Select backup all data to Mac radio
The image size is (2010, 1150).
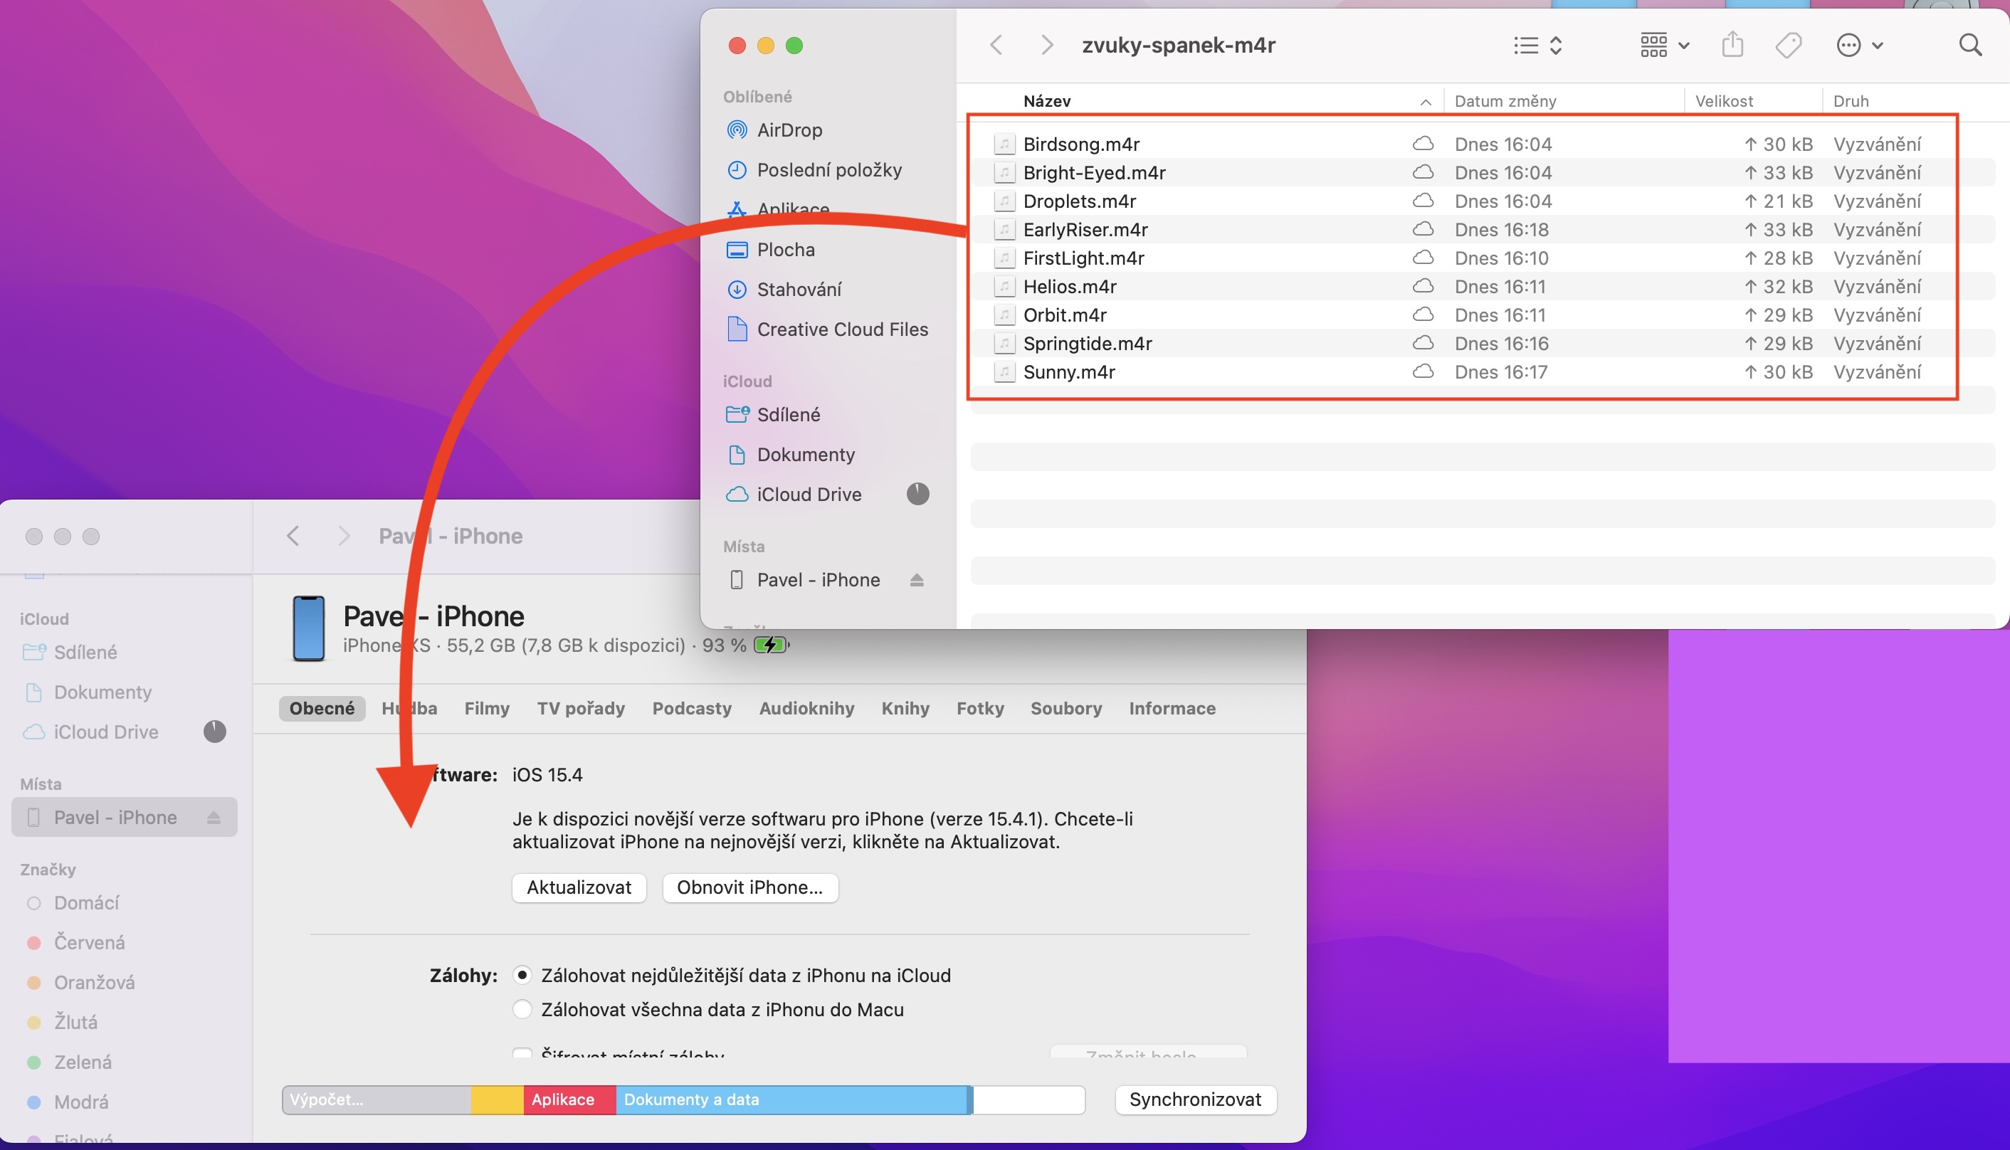click(522, 1009)
